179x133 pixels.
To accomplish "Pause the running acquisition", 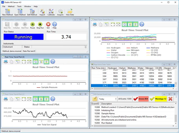I will tap(33, 25).
